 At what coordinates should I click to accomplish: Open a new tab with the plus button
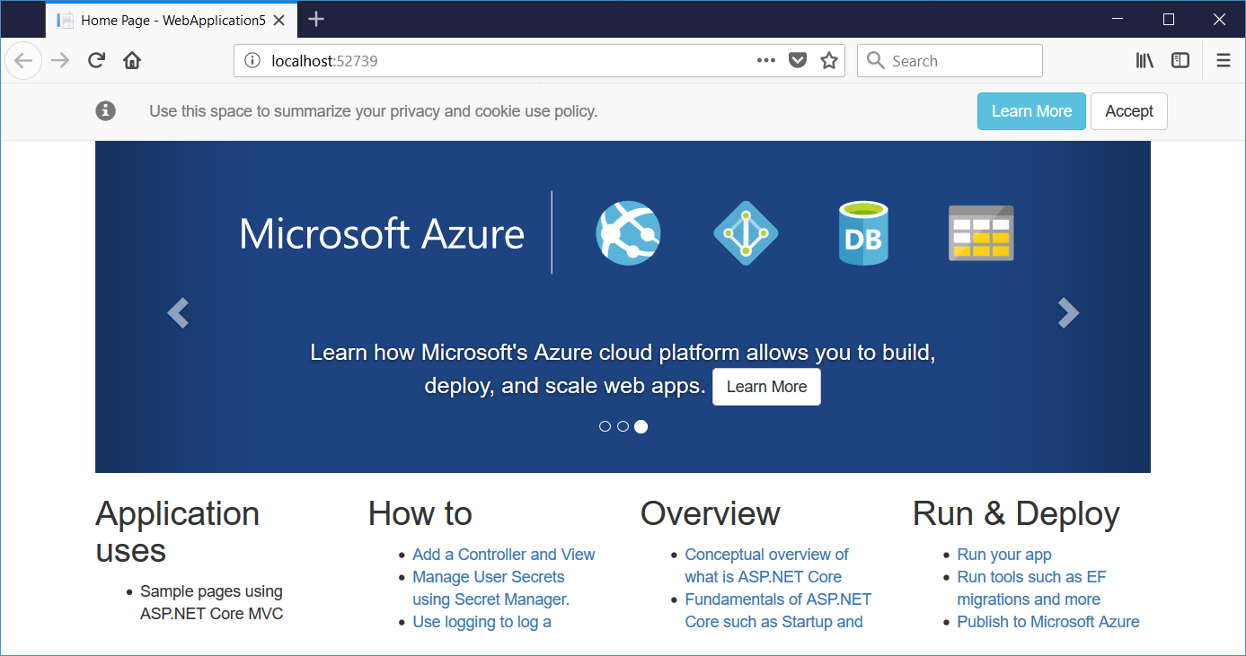tap(316, 19)
